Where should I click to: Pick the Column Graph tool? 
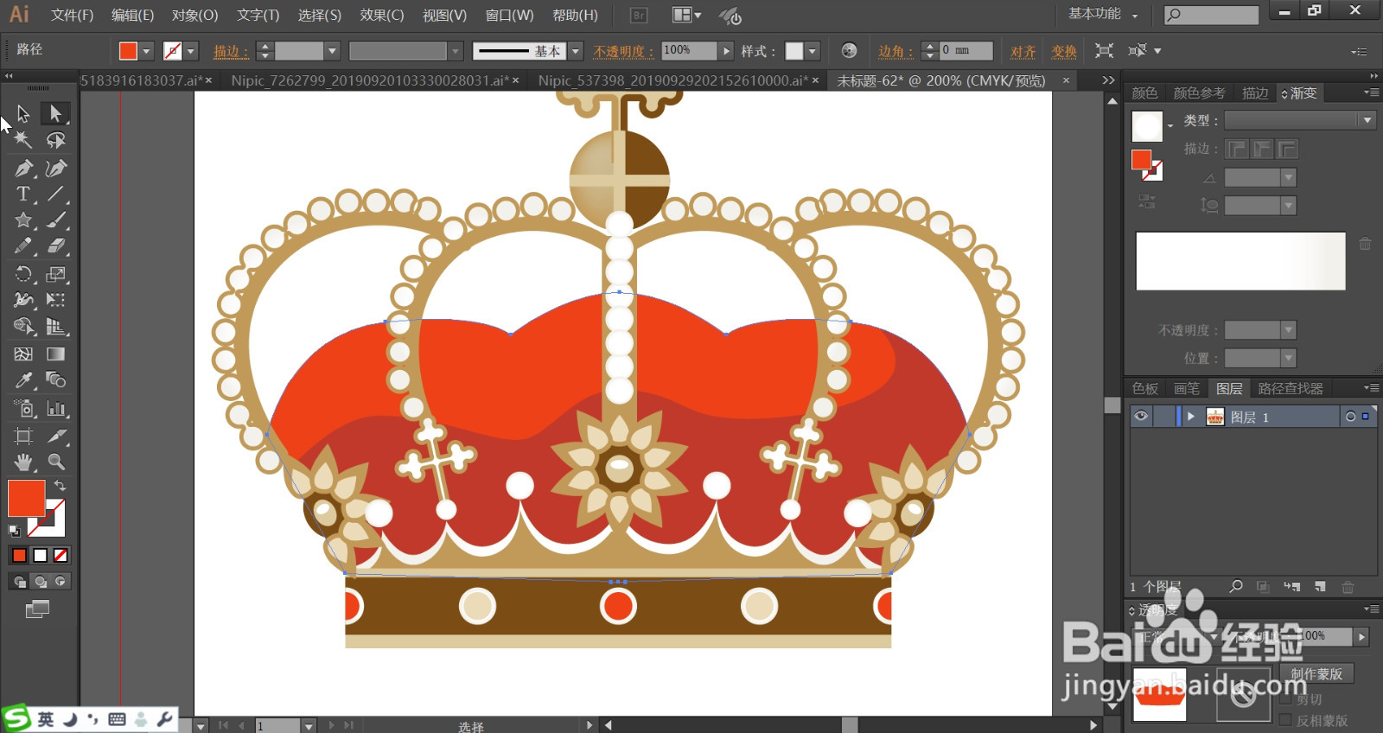(x=55, y=408)
